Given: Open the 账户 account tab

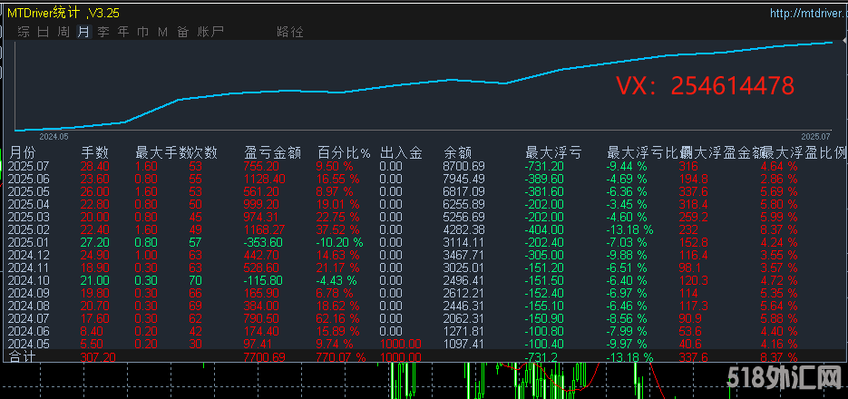Looking at the screenshot, I should point(210,32).
